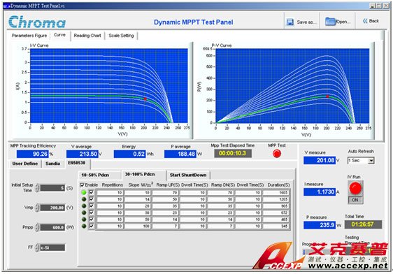Click the red MPP Test indicator

277,154
